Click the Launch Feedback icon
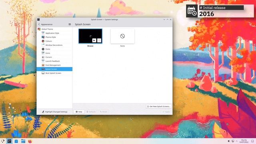This screenshot has width=256, height=144. pos(43,61)
